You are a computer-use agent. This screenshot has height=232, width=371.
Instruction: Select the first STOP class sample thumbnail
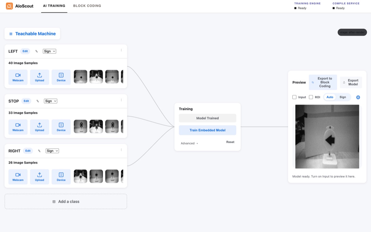tap(80, 127)
